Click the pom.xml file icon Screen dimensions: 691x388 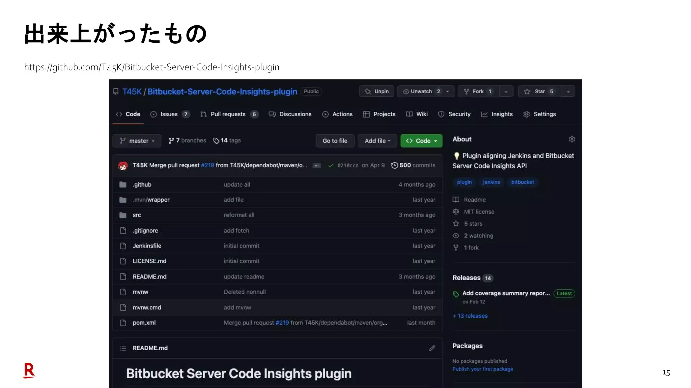(x=123, y=323)
